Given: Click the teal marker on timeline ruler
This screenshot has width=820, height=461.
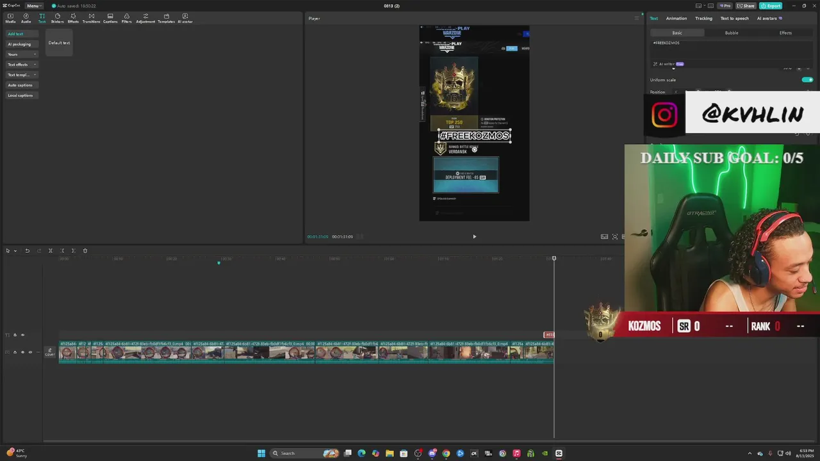Looking at the screenshot, I should point(218,263).
